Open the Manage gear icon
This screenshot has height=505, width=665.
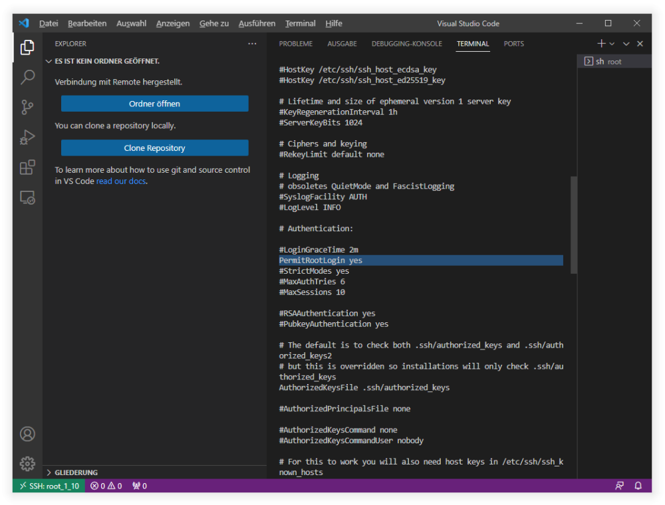coord(27,463)
